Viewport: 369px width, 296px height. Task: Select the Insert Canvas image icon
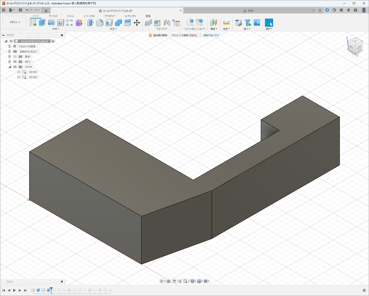click(x=257, y=23)
